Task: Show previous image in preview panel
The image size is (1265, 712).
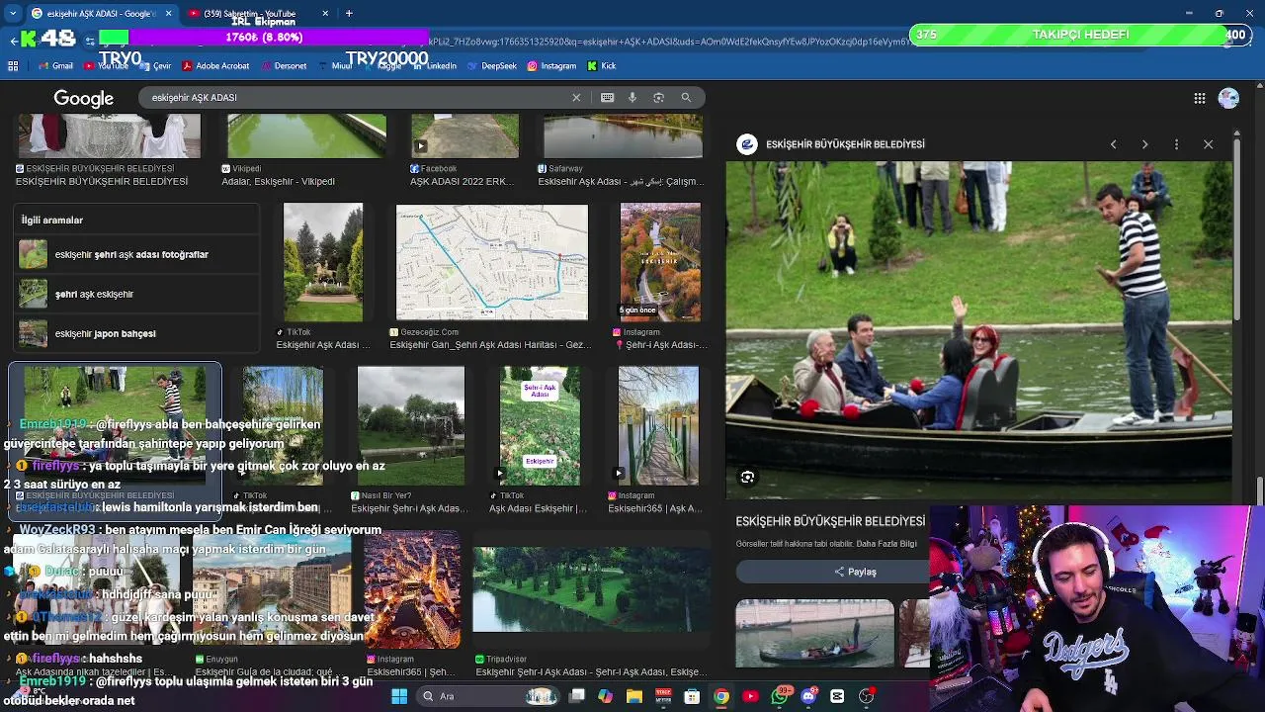Action: coord(1113,144)
